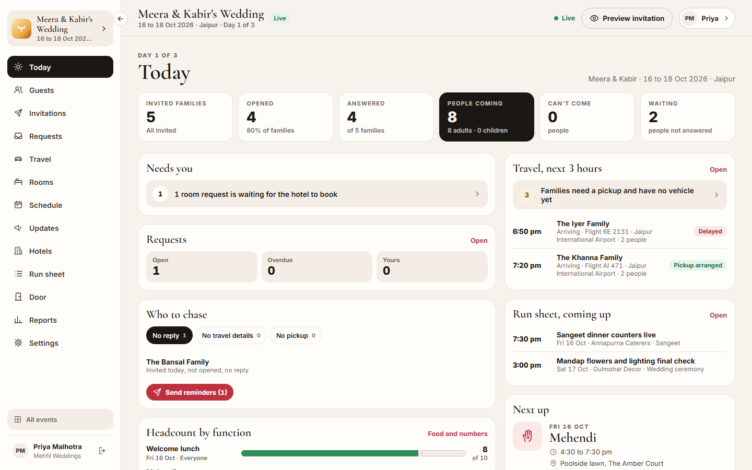This screenshot has height=470, width=752.
Task: Click the Today sun icon in sidebar
Action: click(x=18, y=67)
